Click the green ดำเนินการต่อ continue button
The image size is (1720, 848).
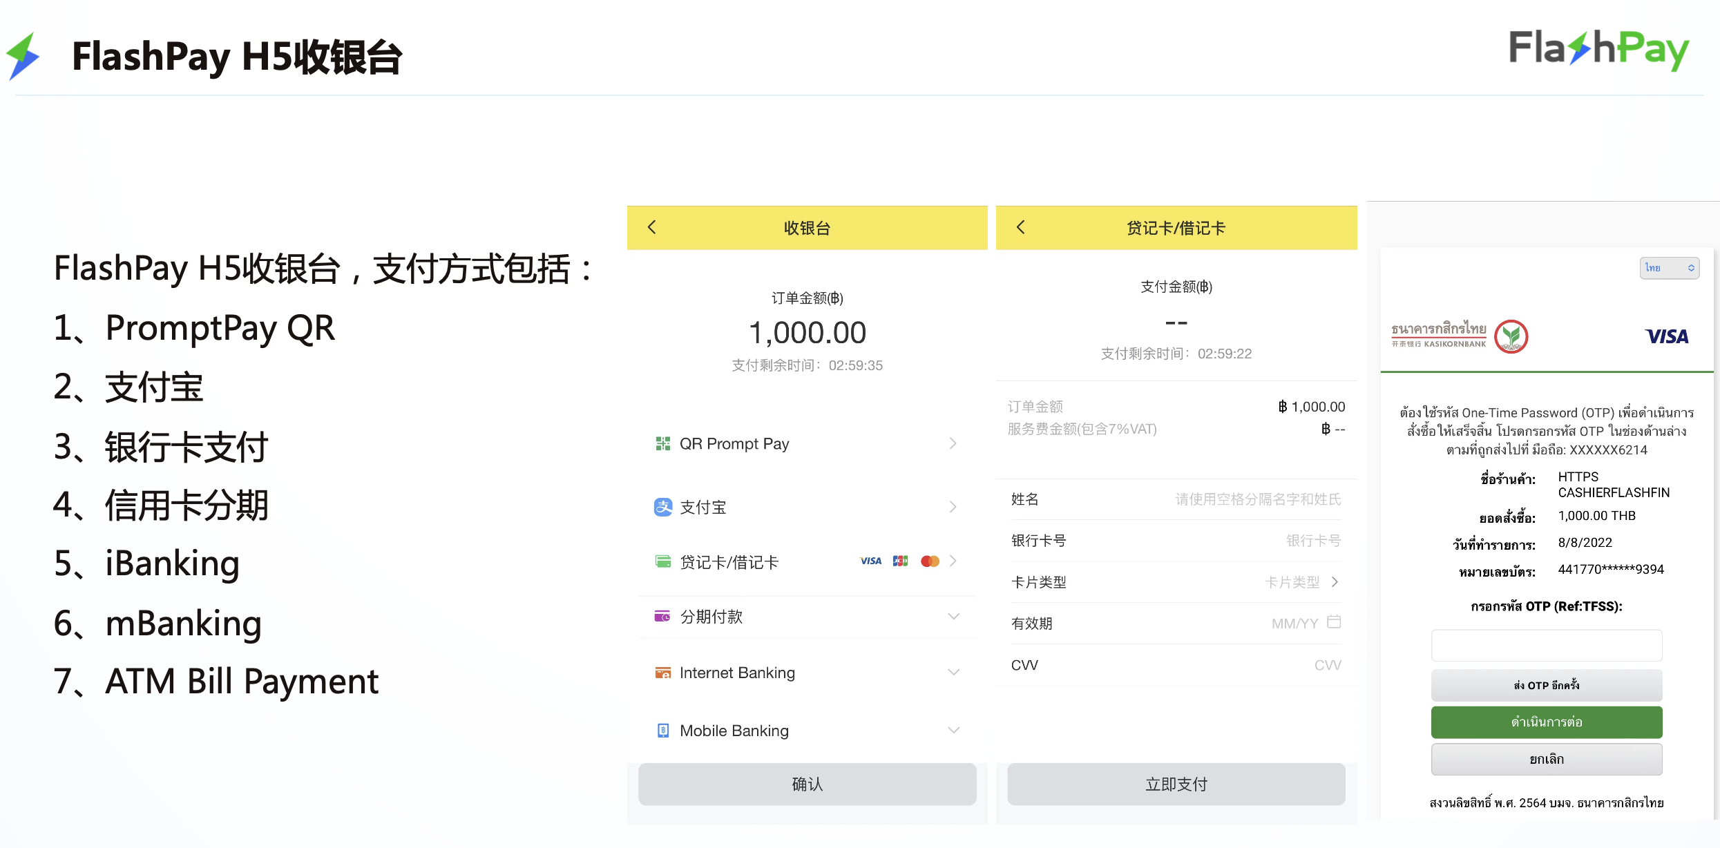pos(1546,722)
